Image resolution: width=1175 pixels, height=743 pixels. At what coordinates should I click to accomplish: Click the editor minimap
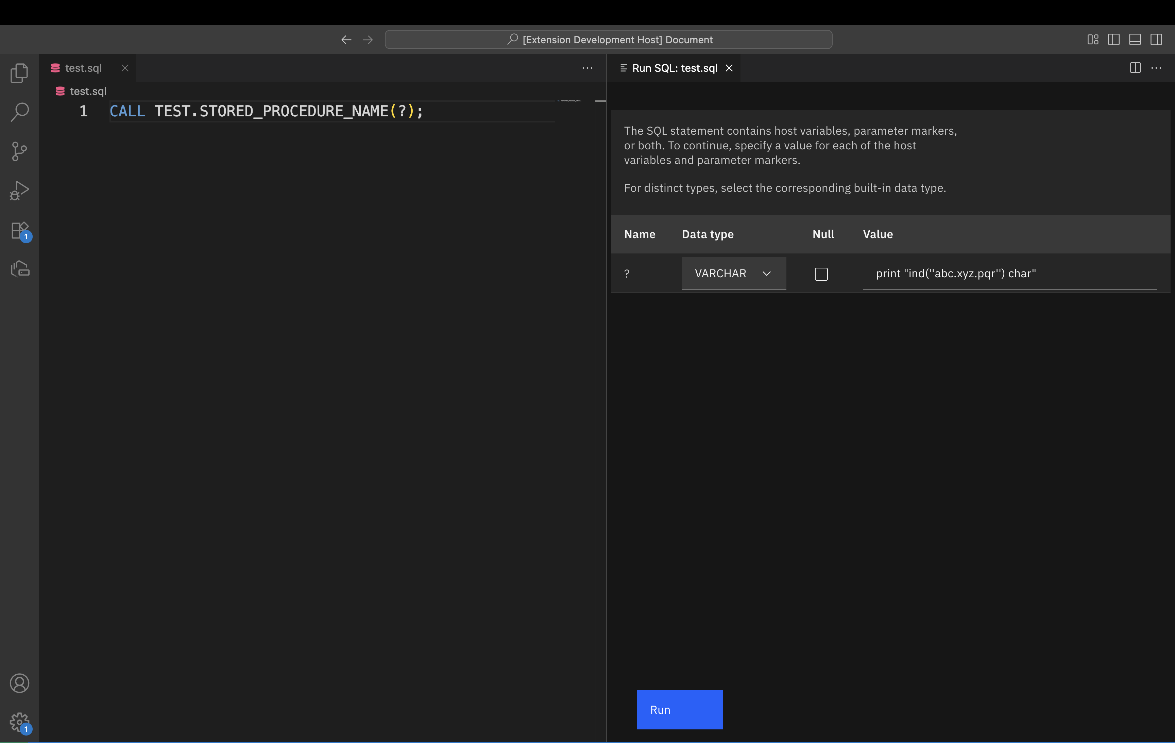569,101
